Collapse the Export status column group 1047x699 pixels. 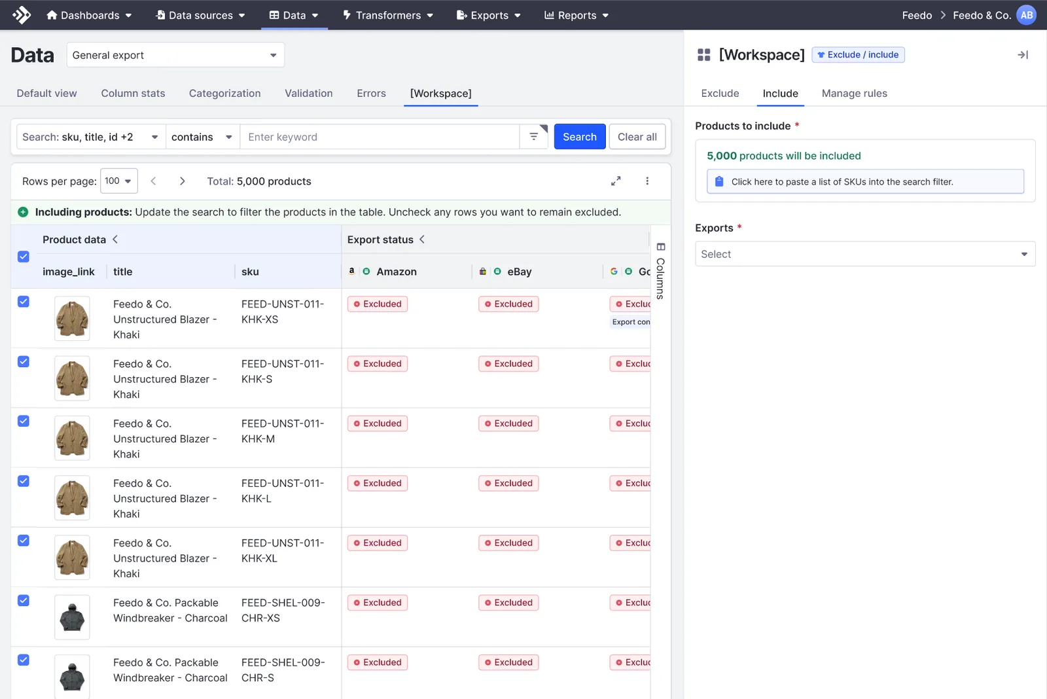tap(422, 240)
